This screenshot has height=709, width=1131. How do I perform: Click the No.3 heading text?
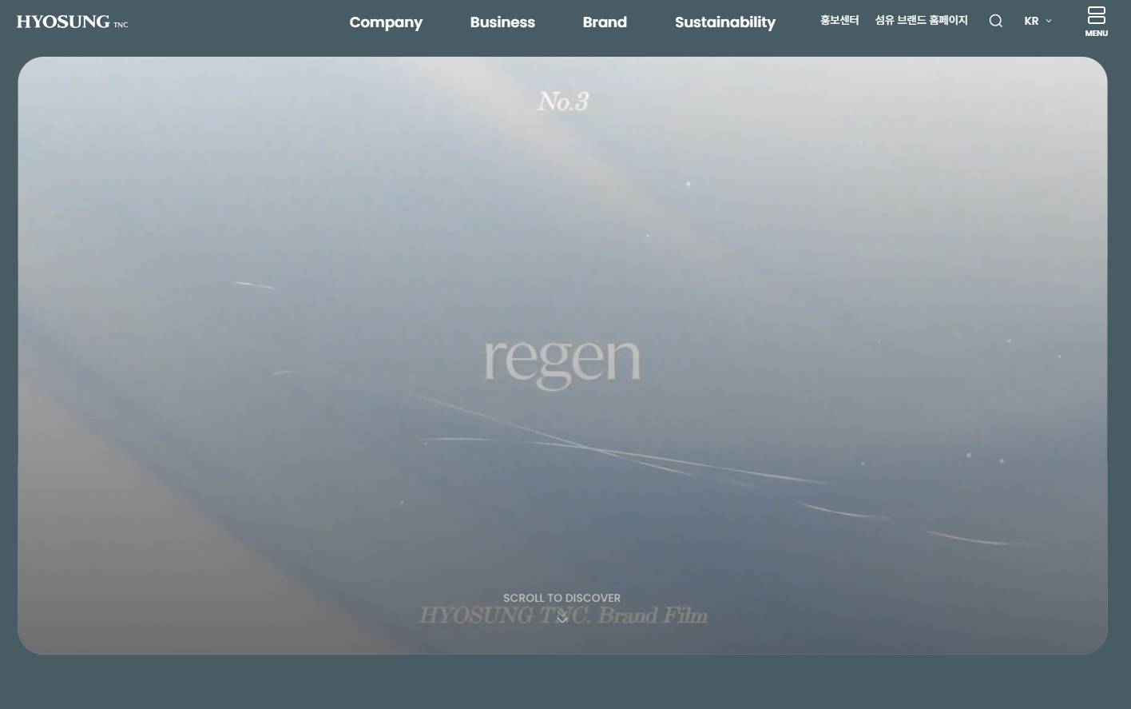click(x=563, y=102)
